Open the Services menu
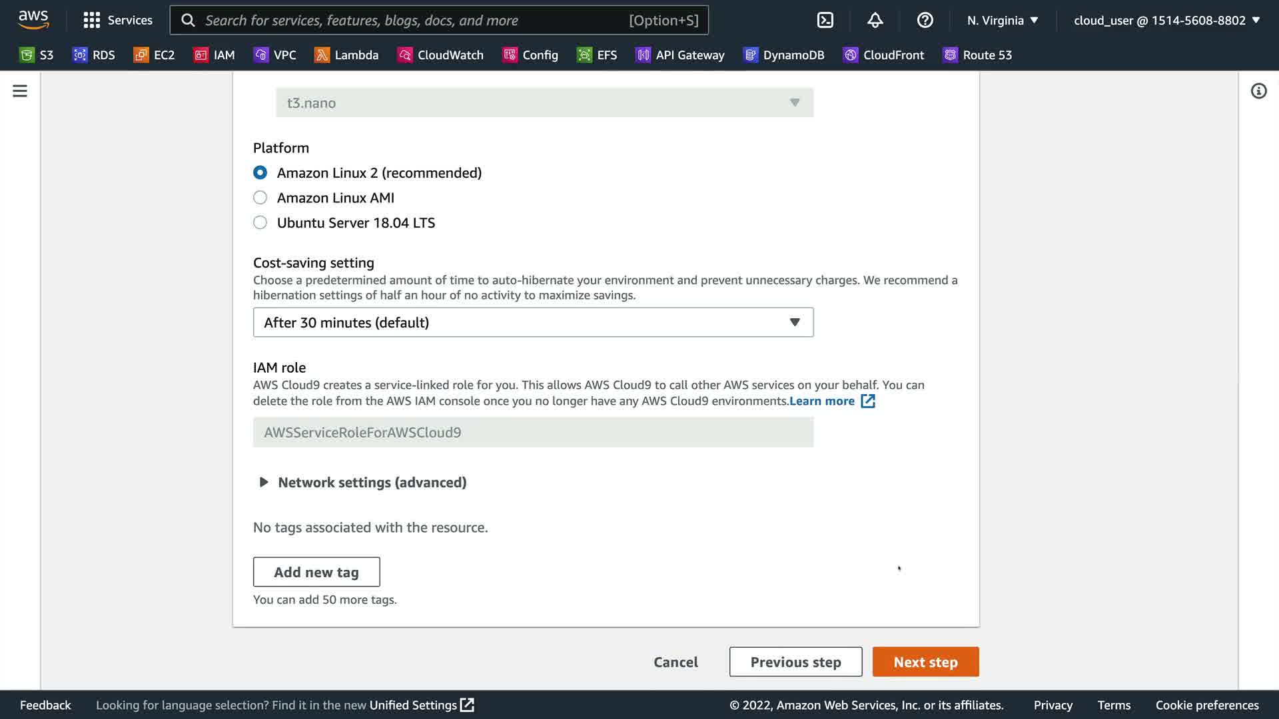The width and height of the screenshot is (1279, 719). pos(118,20)
